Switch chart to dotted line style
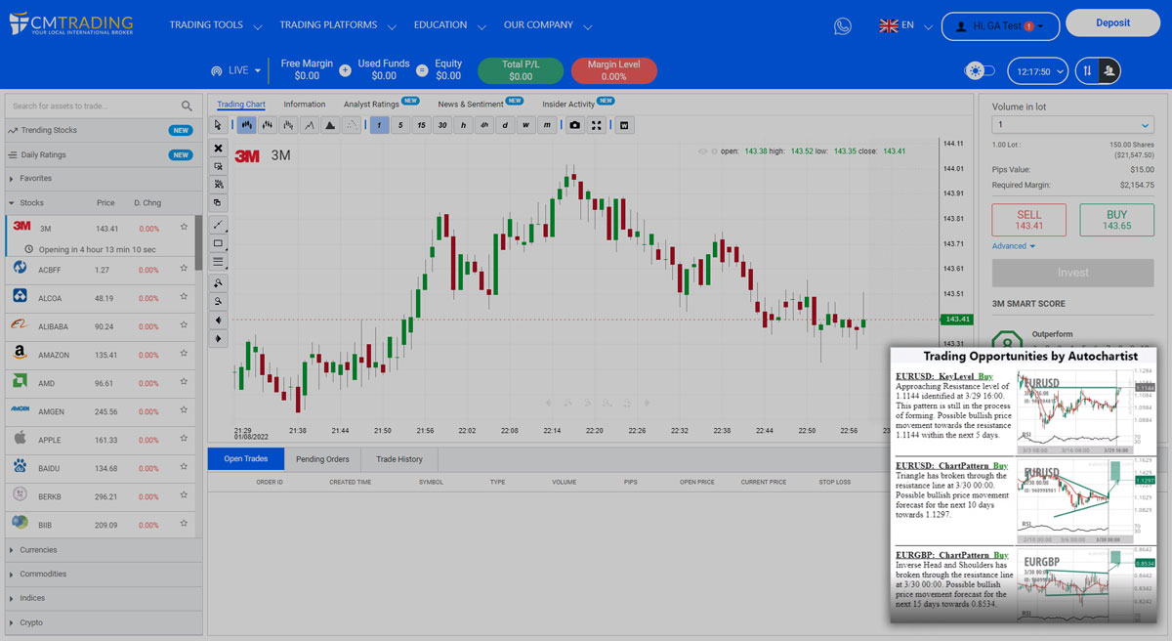Image resolution: width=1172 pixels, height=641 pixels. (352, 125)
